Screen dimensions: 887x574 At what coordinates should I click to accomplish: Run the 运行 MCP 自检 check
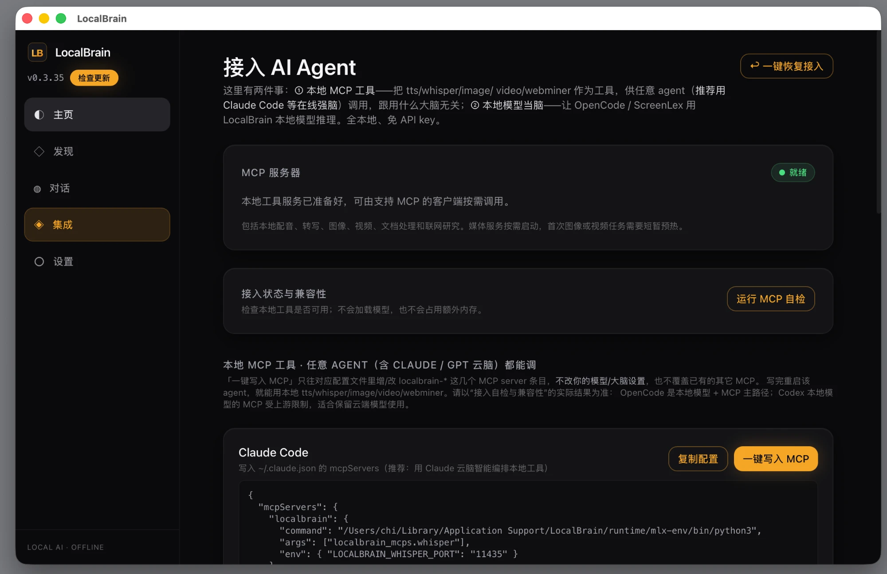[x=771, y=299]
